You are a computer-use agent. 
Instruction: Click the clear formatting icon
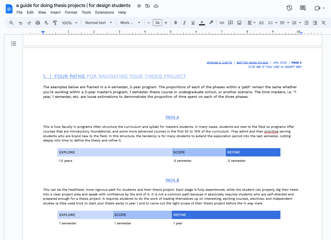323,23
